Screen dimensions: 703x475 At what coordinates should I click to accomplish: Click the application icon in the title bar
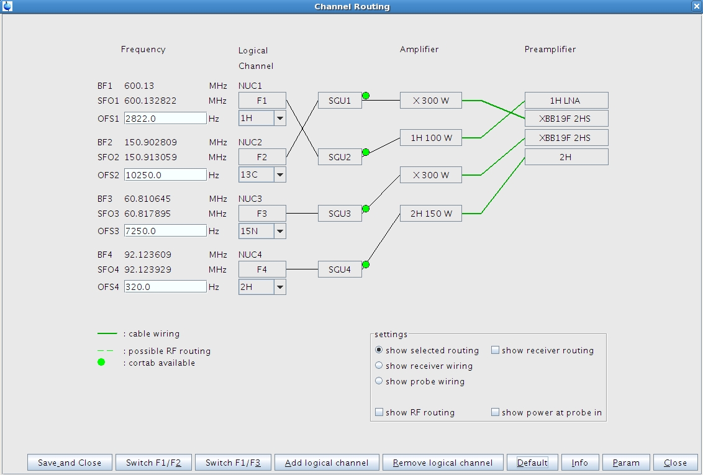click(7, 6)
